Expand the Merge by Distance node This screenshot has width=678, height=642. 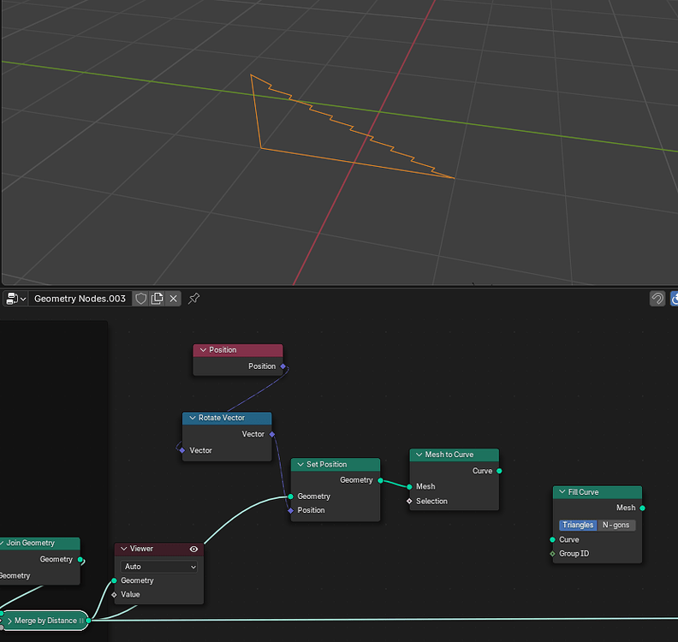(9, 621)
